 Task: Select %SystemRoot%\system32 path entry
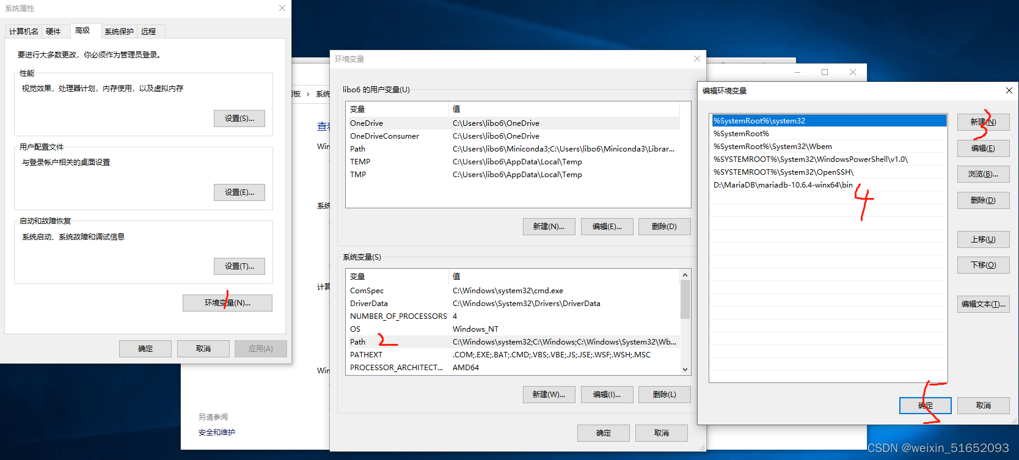pos(829,121)
